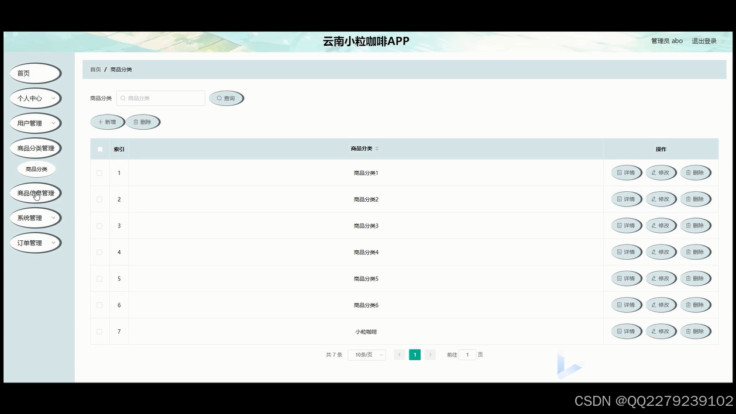
Task: Click the plus icon on the 新增 button
Action: [100, 122]
